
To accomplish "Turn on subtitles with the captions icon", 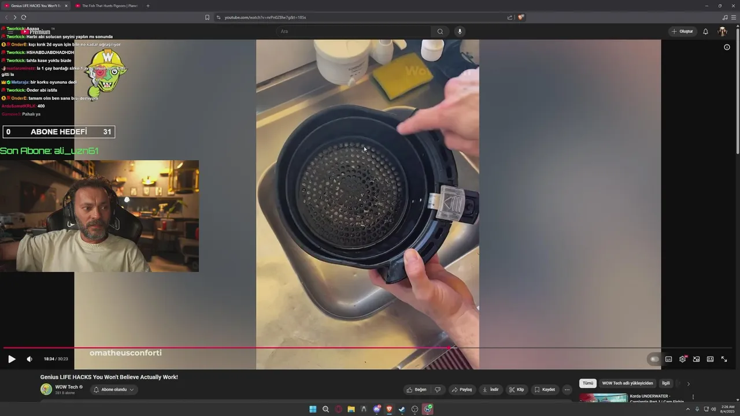I will pos(668,359).
